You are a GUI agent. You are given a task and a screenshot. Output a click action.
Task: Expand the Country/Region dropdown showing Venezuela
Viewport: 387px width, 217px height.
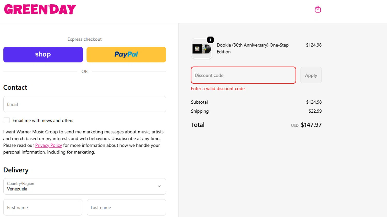[x=85, y=186]
